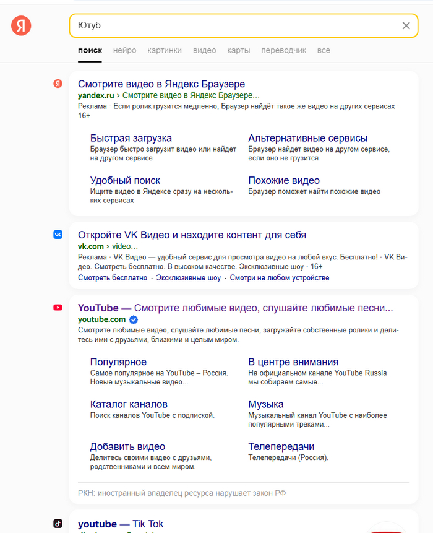
Task: Select the карты tab
Action: click(x=239, y=50)
